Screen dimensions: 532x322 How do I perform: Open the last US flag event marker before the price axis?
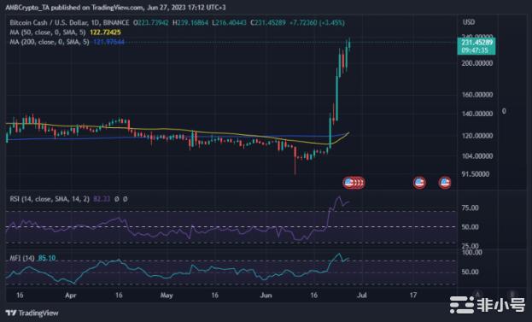click(445, 183)
